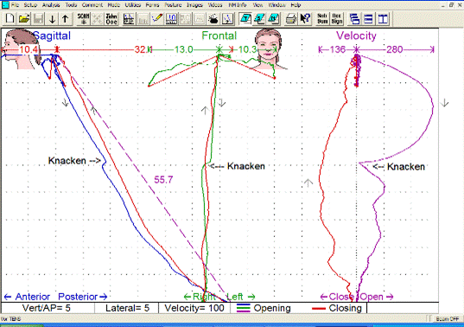Viewport: 464px width, 327px height.
Task: Click the John Doe patient button
Action: 111,19
